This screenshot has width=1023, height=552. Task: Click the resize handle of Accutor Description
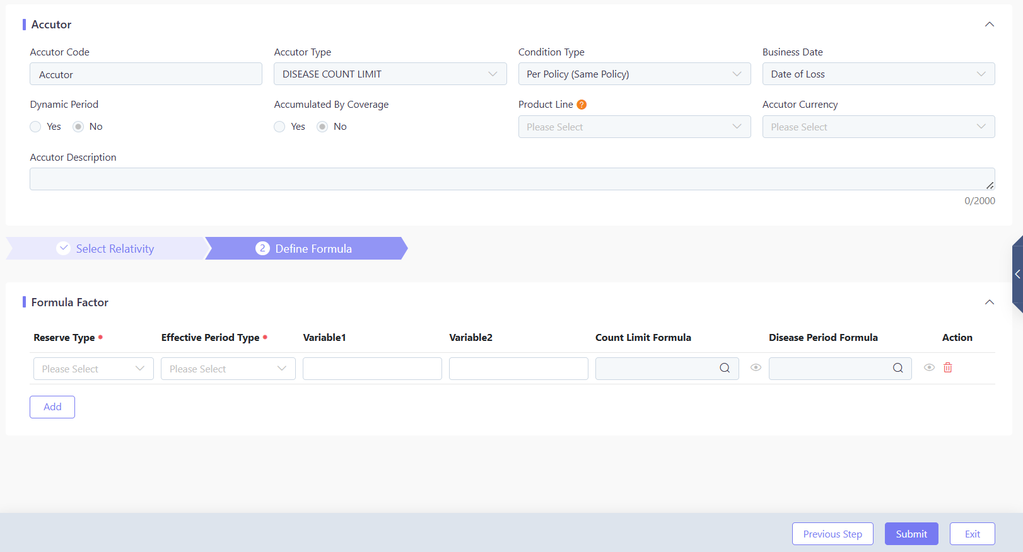point(990,185)
